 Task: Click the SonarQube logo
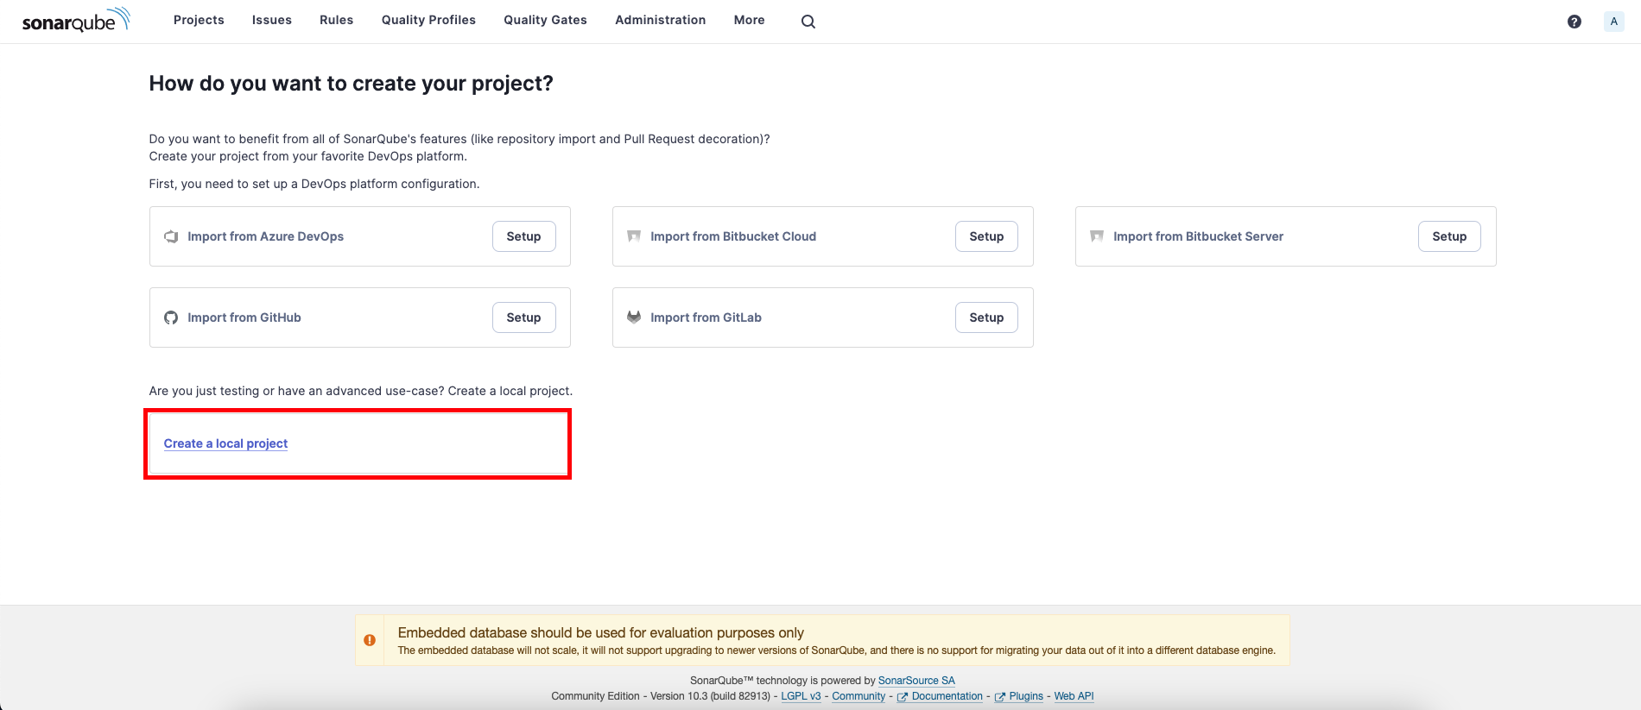[x=76, y=20]
